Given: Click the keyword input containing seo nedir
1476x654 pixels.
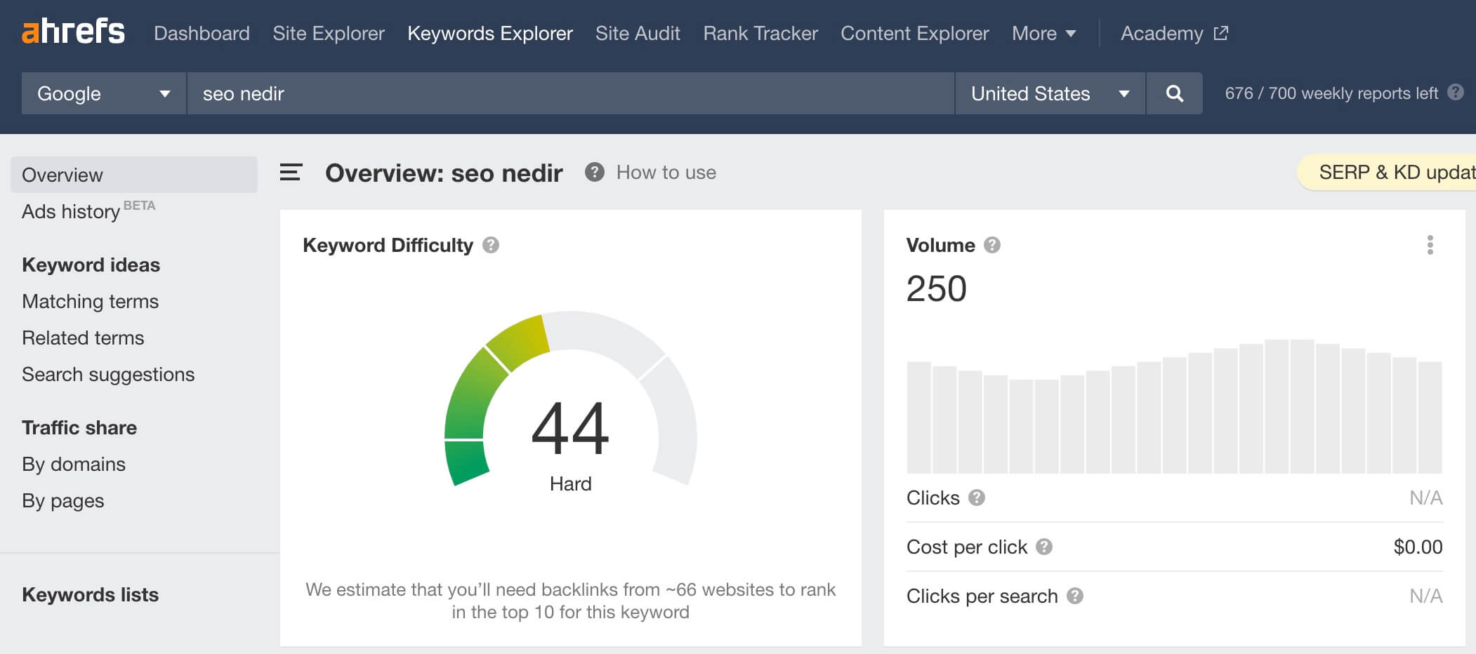Looking at the screenshot, I should 570,93.
